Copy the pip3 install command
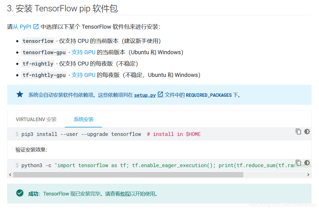This screenshot has height=210, width=319. point(298,132)
